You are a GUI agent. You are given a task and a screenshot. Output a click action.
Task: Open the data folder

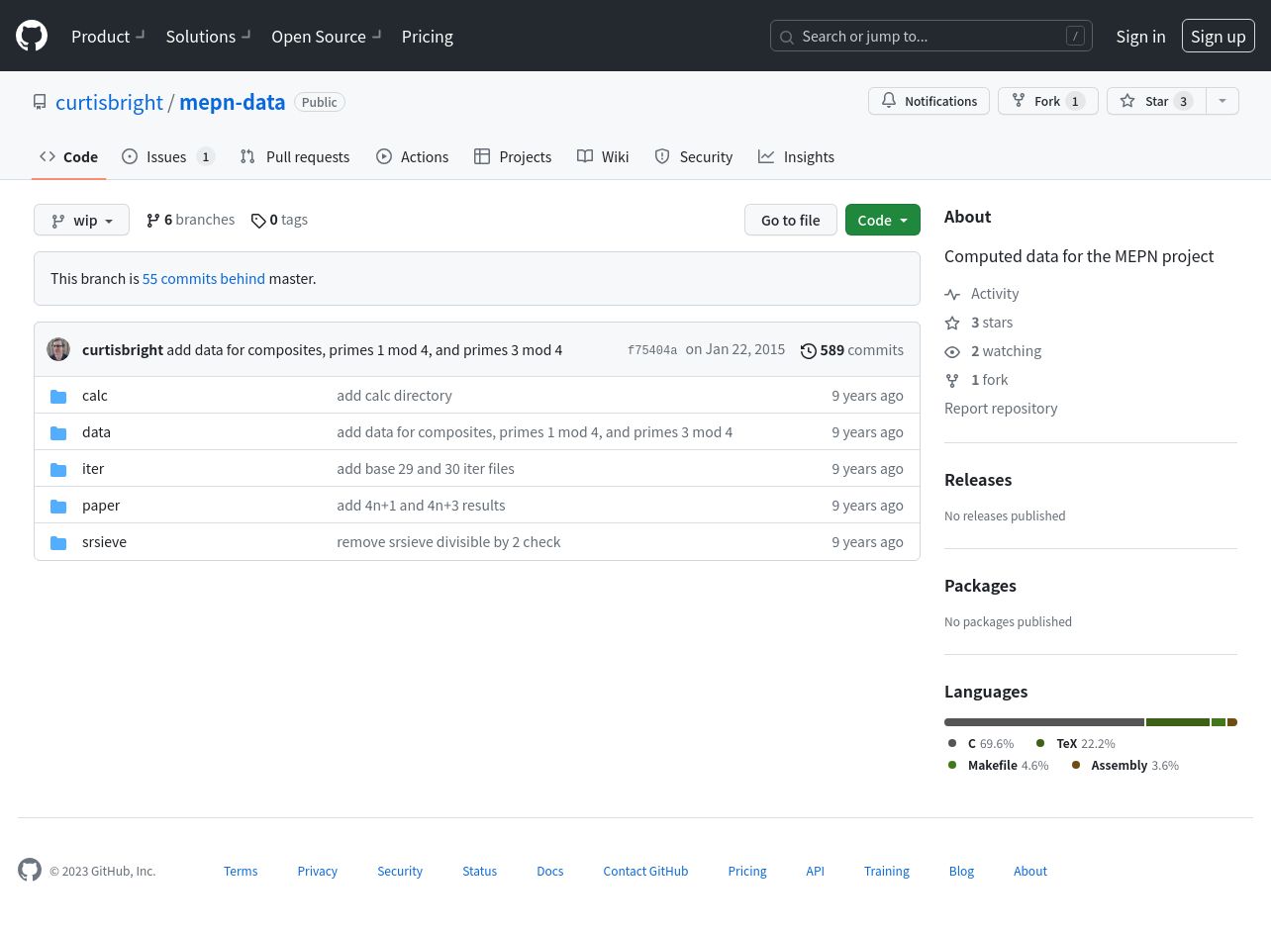click(96, 432)
